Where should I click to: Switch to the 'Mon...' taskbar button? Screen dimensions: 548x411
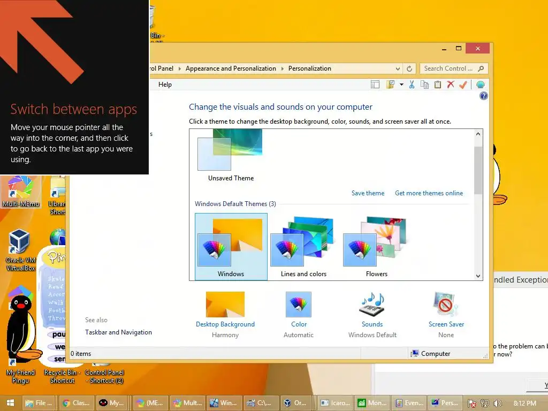(372, 403)
